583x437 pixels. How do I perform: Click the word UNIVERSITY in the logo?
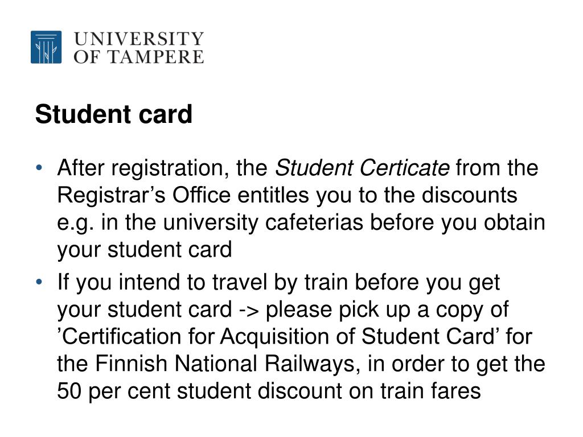pyautogui.click(x=139, y=38)
